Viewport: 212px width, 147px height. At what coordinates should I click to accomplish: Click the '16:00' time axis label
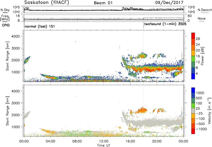pos(130,141)
